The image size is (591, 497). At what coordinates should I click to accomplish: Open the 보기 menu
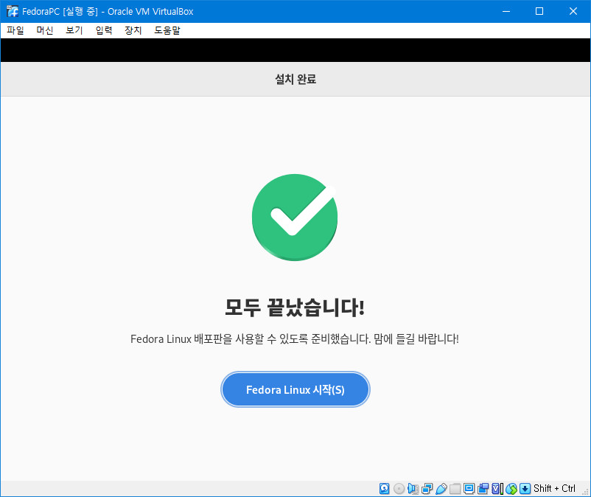(74, 30)
